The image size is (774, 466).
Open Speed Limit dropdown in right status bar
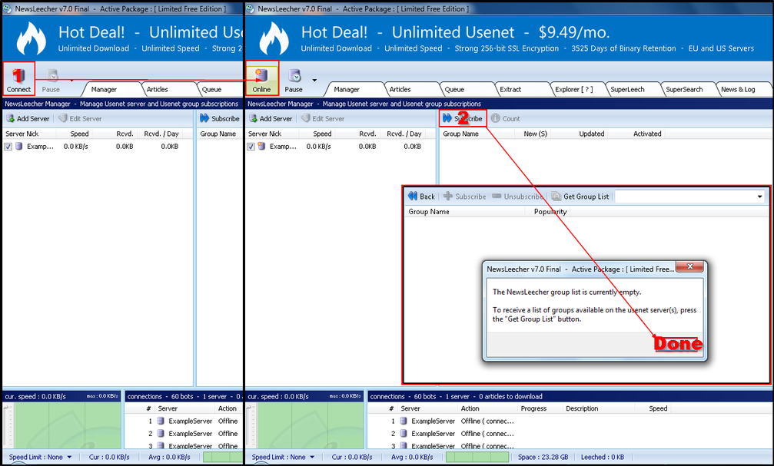[312, 458]
